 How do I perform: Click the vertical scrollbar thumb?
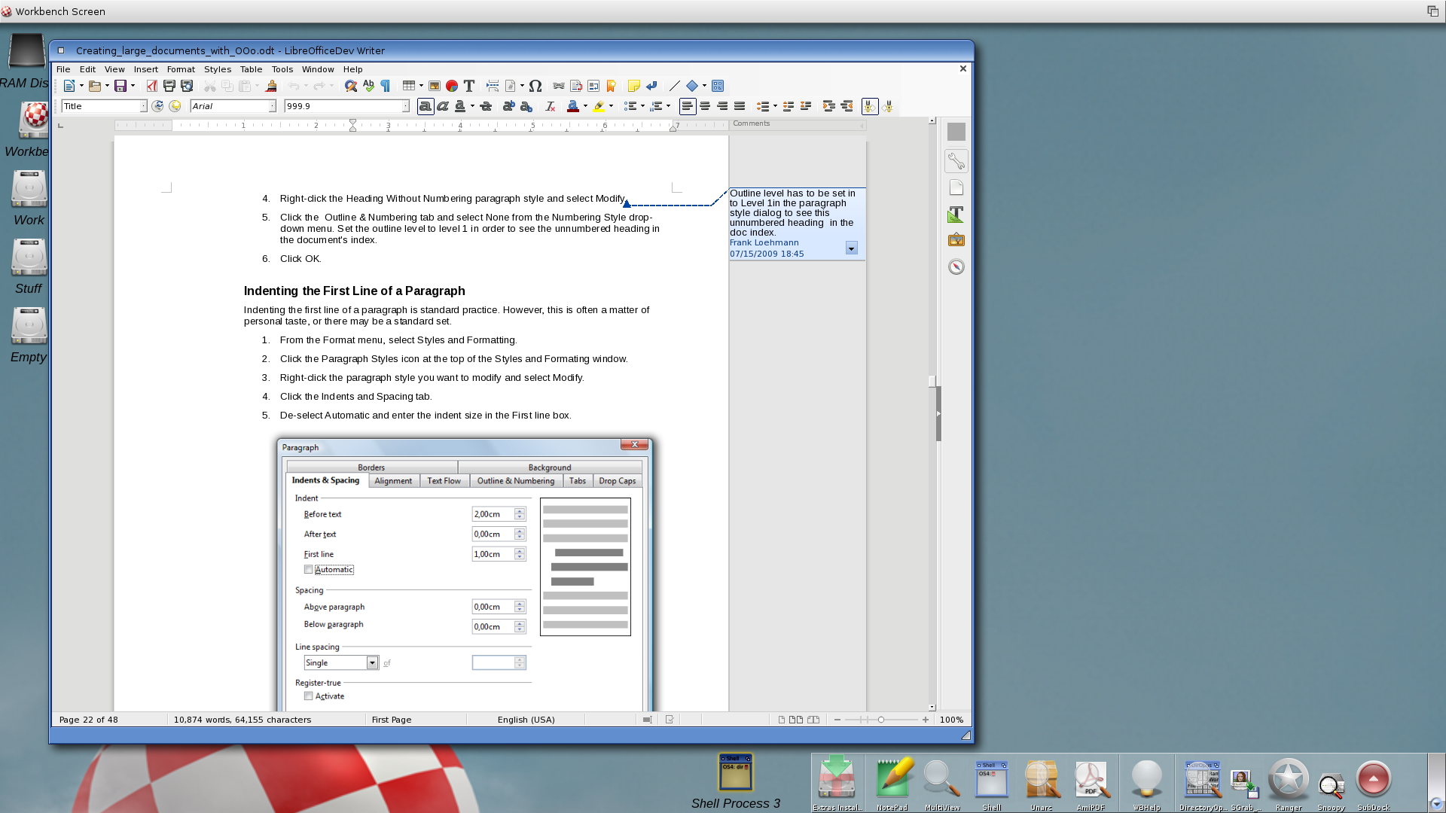[x=932, y=382]
